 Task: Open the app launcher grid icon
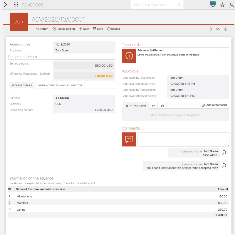coord(16,5)
